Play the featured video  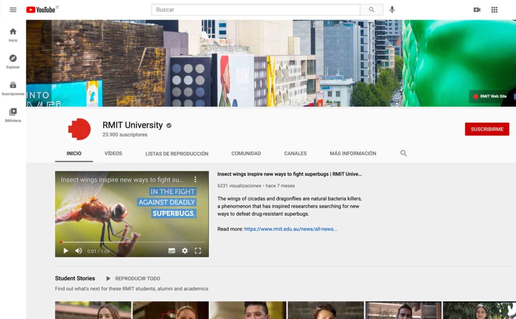coord(66,251)
